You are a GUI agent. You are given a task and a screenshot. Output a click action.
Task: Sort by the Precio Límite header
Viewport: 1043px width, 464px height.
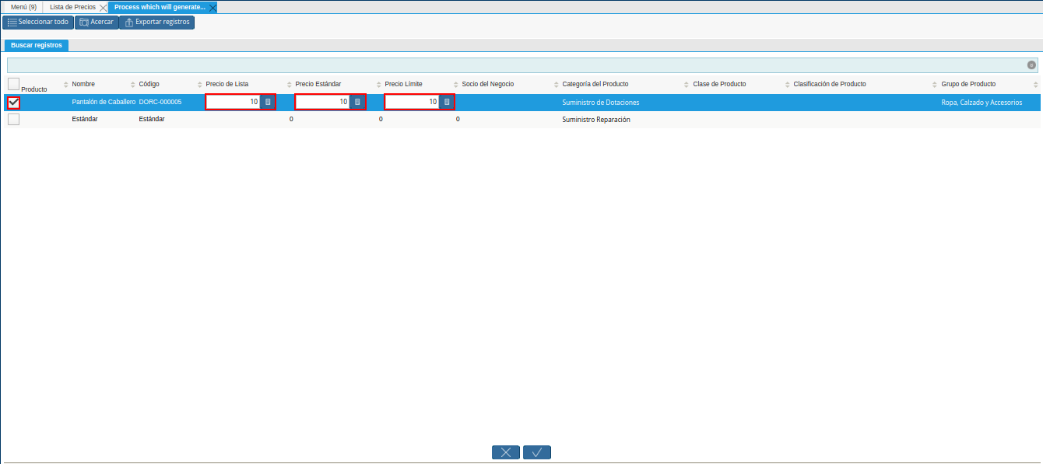[x=403, y=84]
